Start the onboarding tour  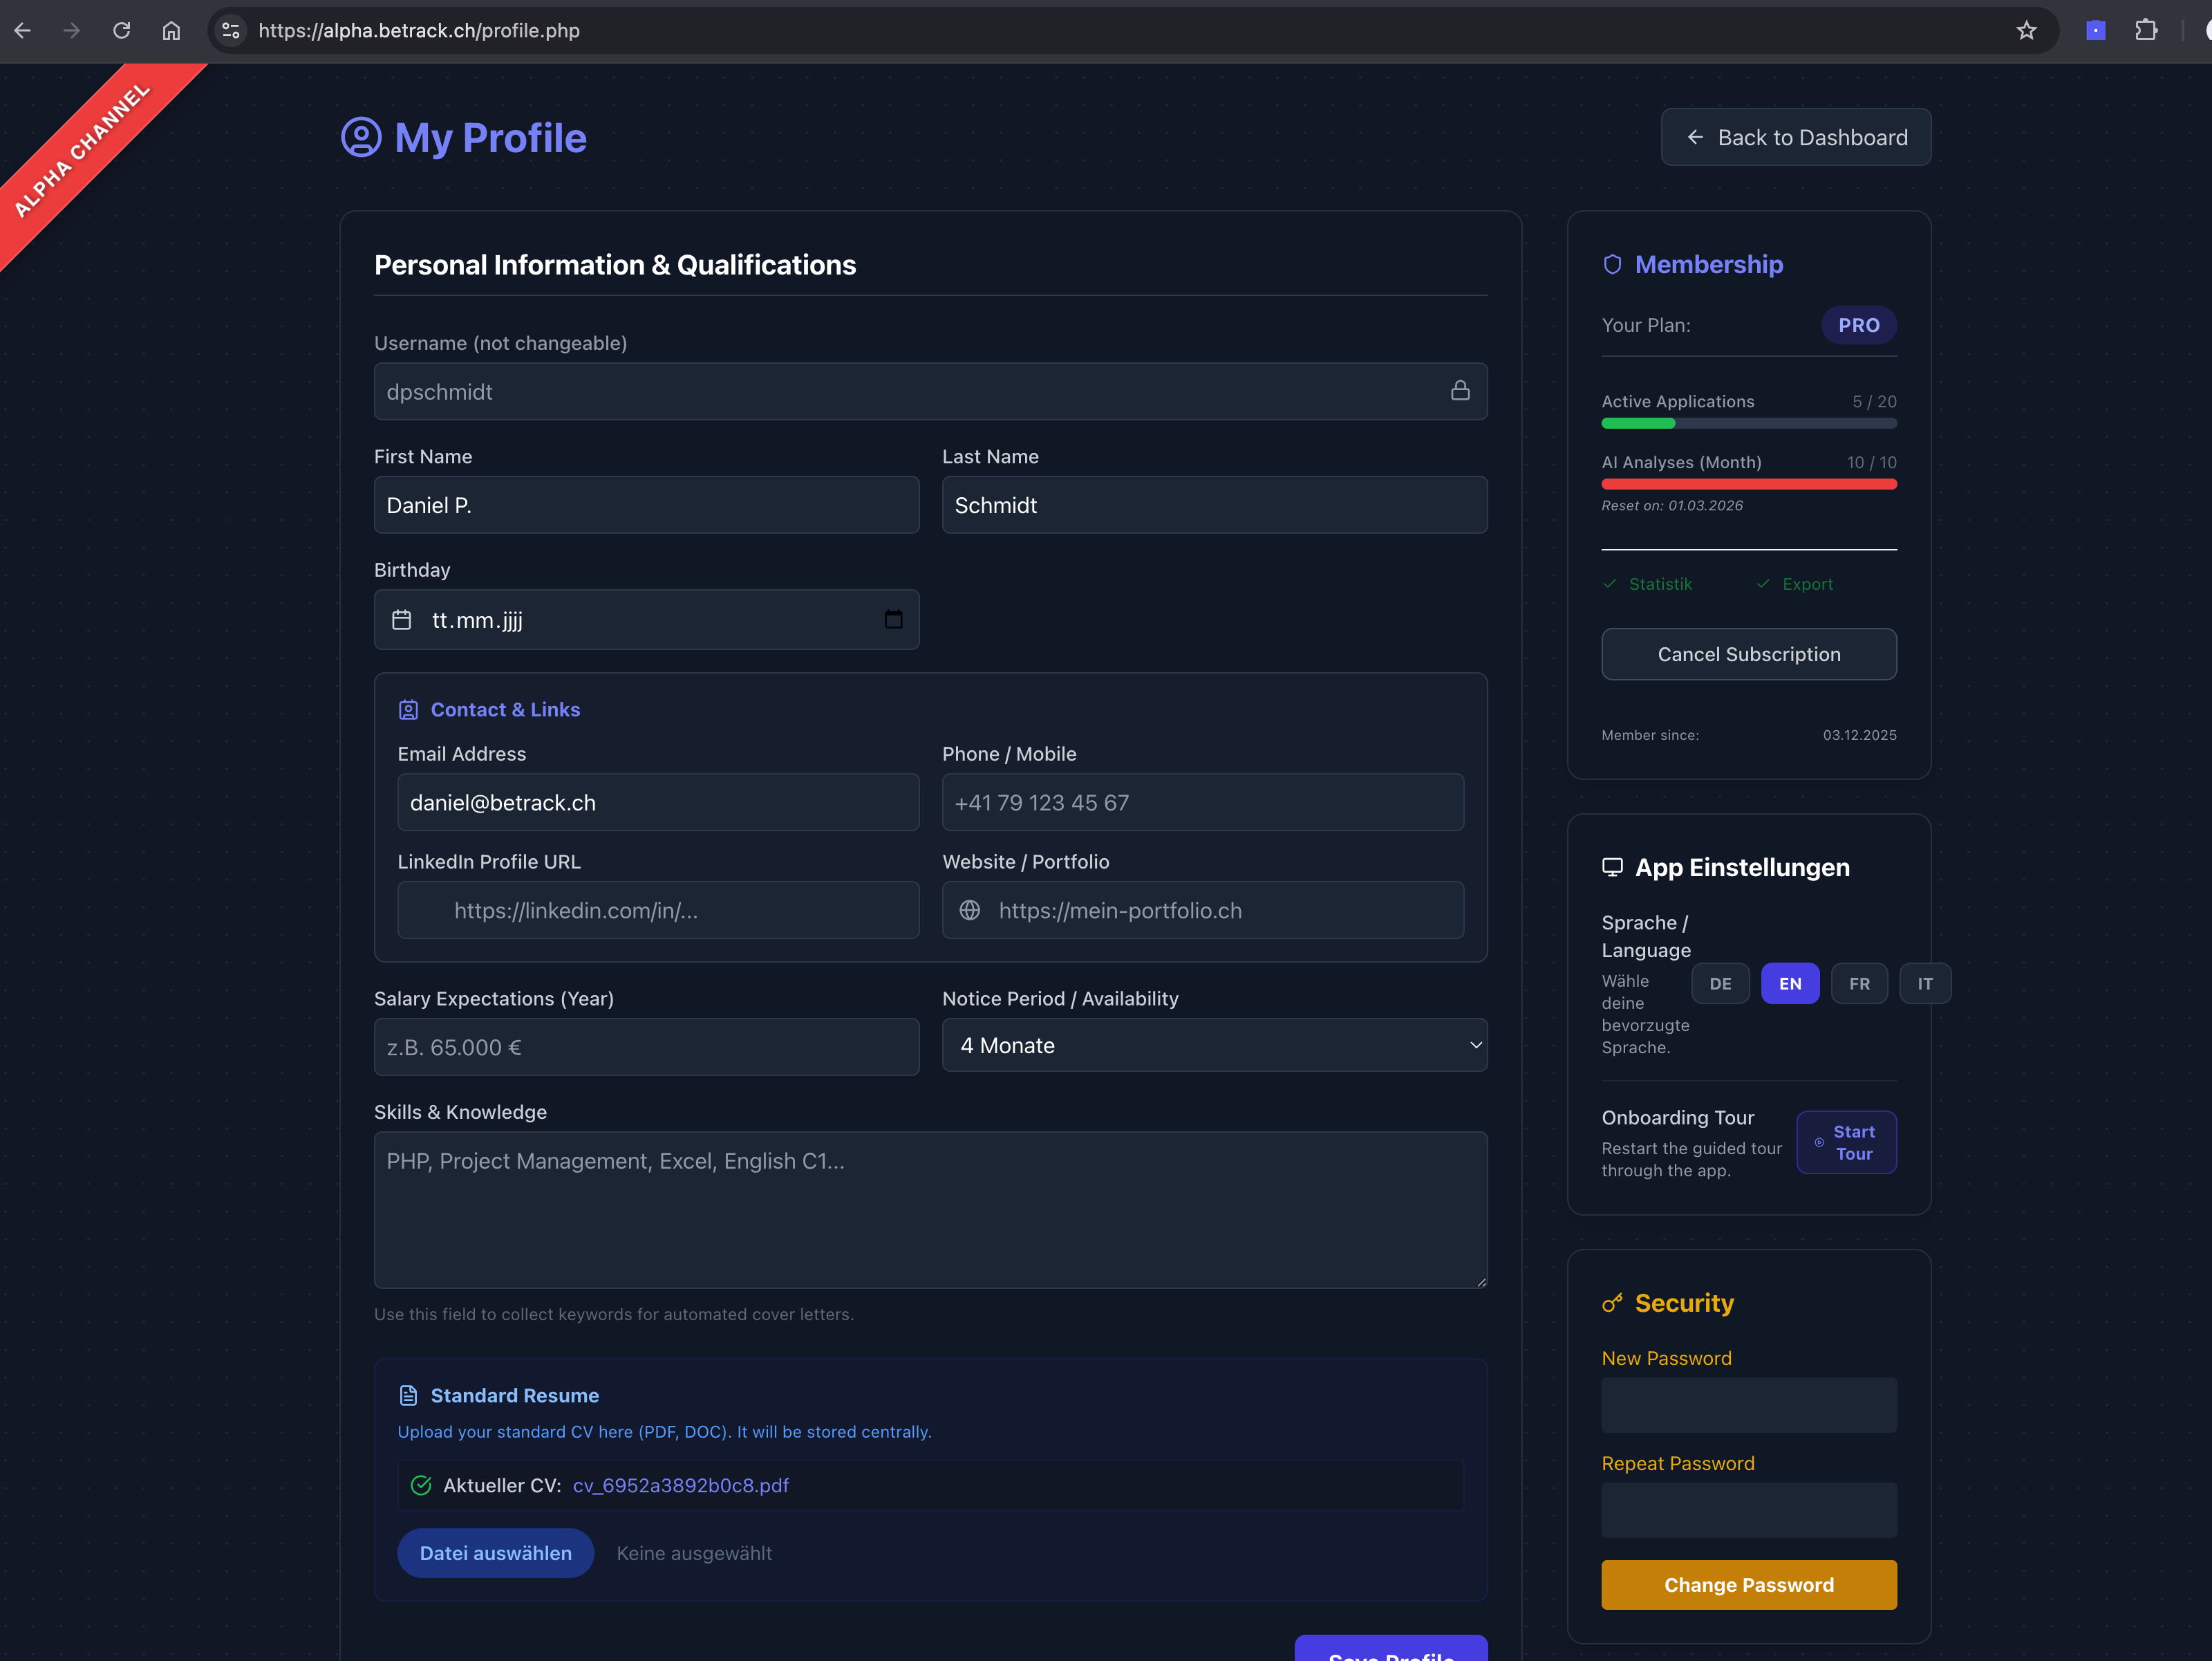tap(1846, 1142)
